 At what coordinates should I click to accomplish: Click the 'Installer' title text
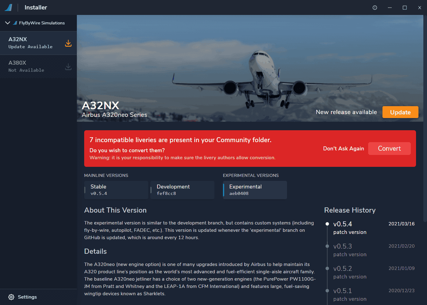coord(36,8)
